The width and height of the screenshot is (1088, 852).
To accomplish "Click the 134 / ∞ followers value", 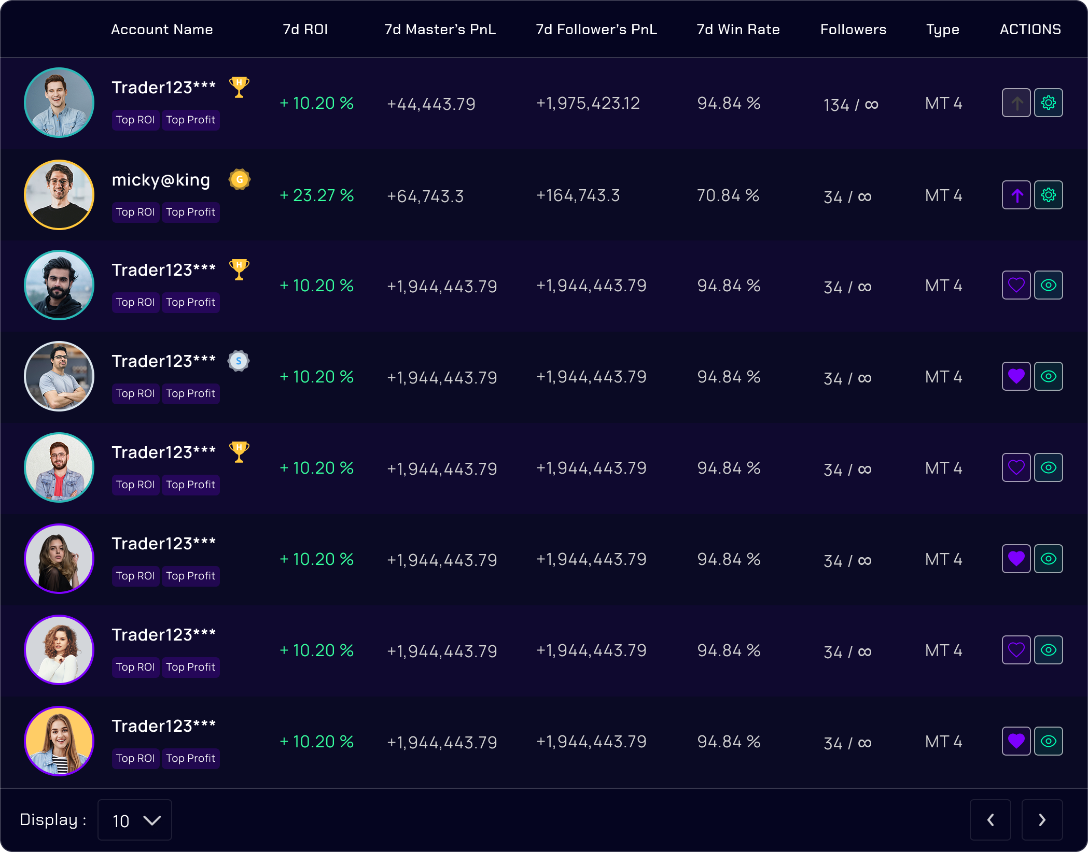I will [x=850, y=105].
